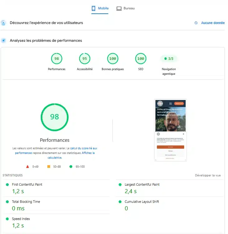228x234 pixels.
Task: Click the green dot beside Cumulative Layout Shift
Action: (120, 202)
